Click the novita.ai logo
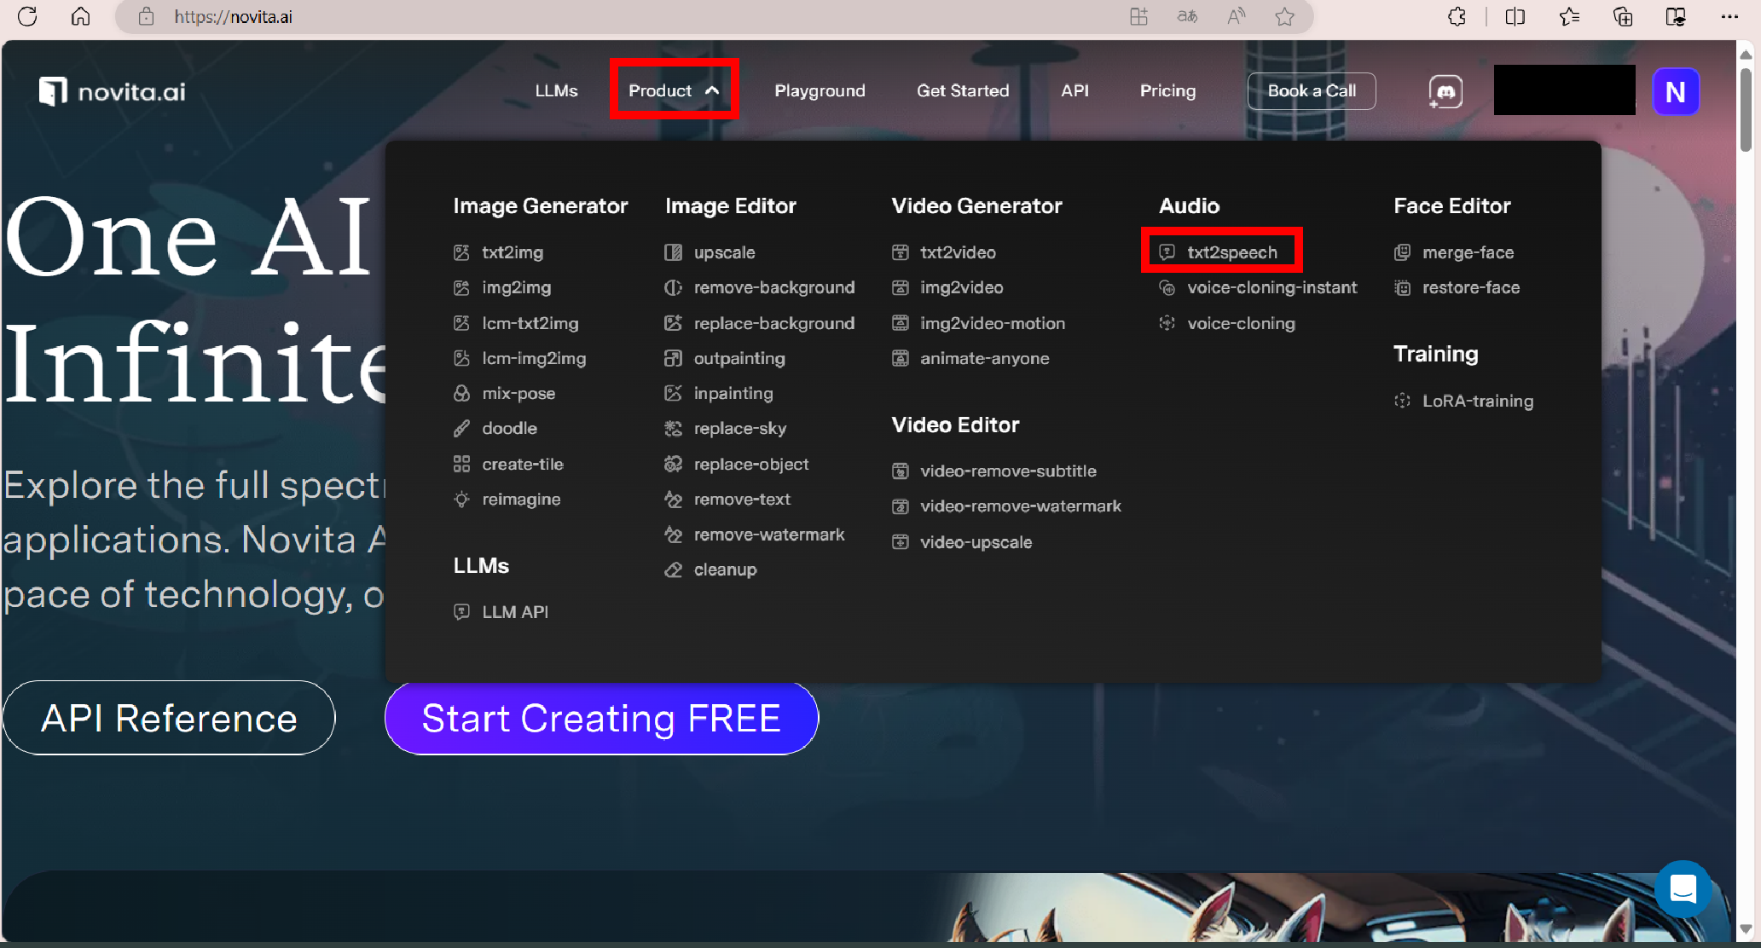1761x948 pixels. (113, 91)
